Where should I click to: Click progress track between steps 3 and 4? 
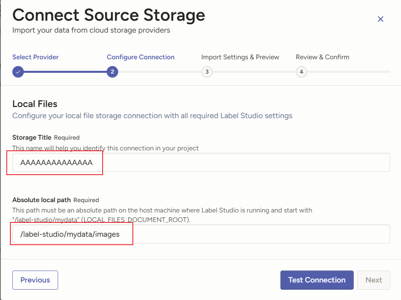[254, 72]
